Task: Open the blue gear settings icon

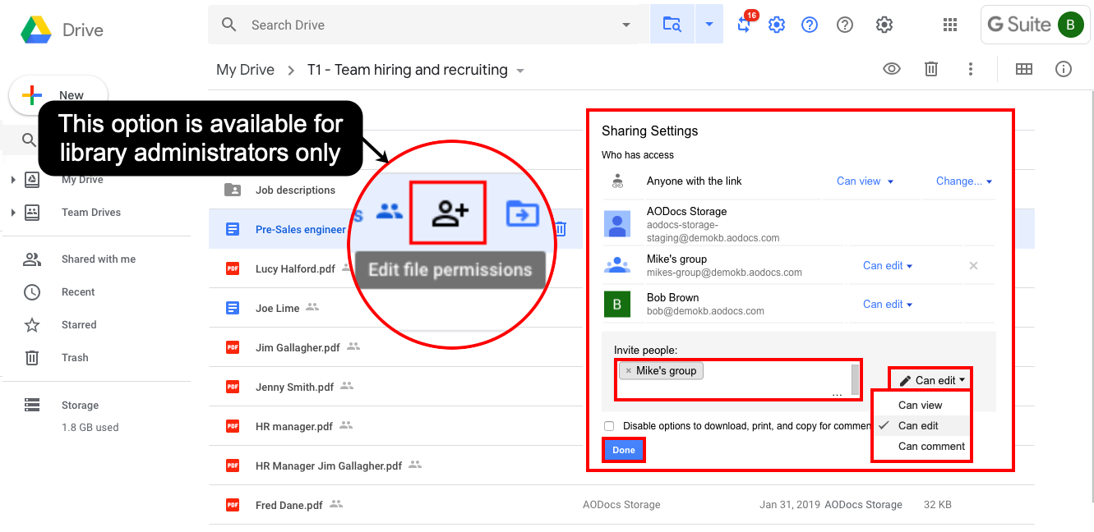Action: [777, 25]
